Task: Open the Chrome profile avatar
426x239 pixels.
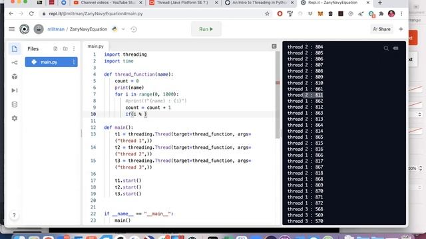Action: 391,13
